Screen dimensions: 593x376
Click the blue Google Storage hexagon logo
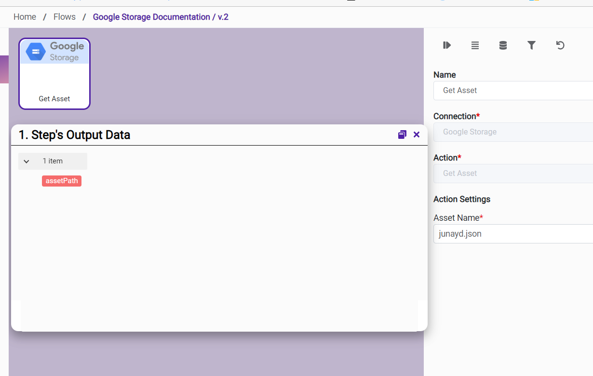[x=36, y=52]
